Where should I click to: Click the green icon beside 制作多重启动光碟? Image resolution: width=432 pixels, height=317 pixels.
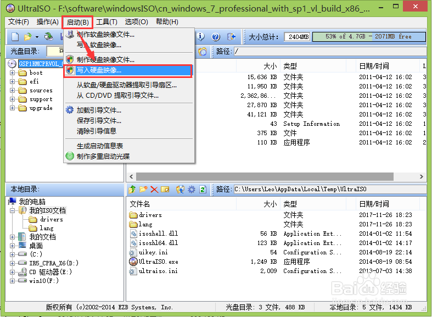70,156
